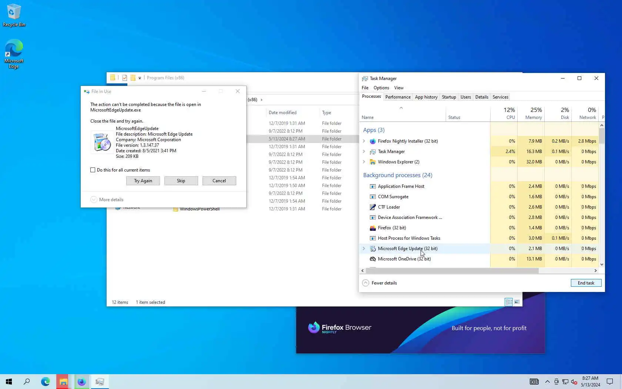Image resolution: width=622 pixels, height=389 pixels.
Task: Open the File menu in Task Manager
Action: pyautogui.click(x=365, y=88)
